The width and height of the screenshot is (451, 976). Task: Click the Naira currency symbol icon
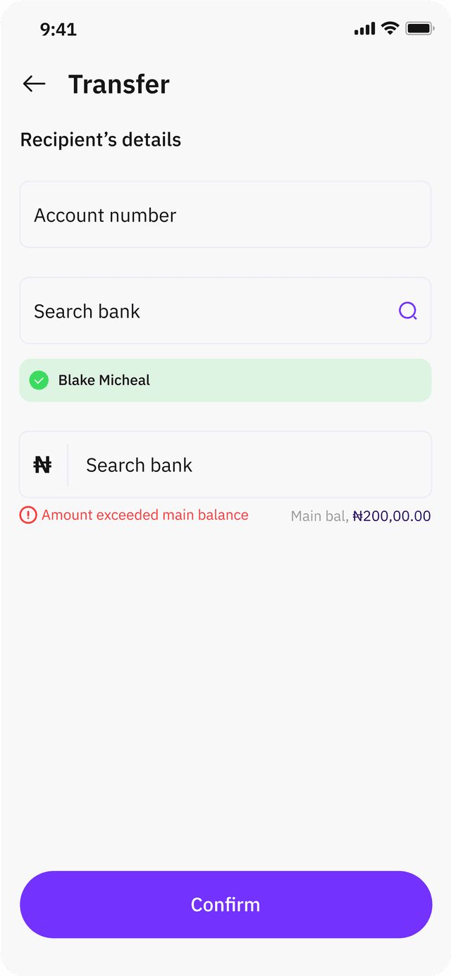click(x=43, y=465)
